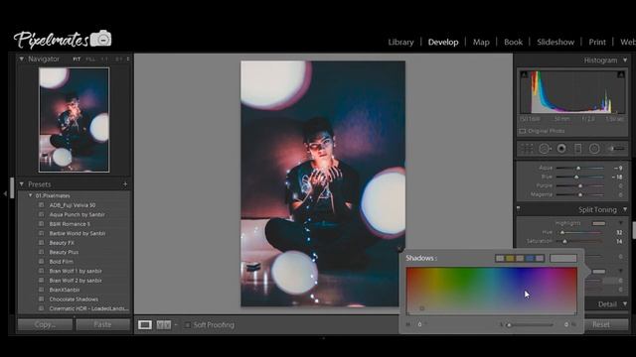The image size is (636, 357).
Task: Switch to the Library module
Action: (400, 42)
